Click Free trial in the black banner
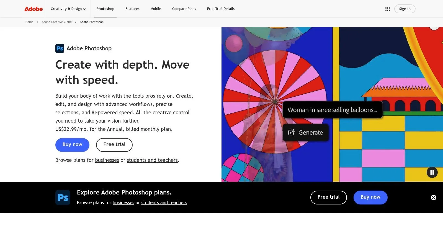Screen dimensions: 443x249 [x=328, y=197]
